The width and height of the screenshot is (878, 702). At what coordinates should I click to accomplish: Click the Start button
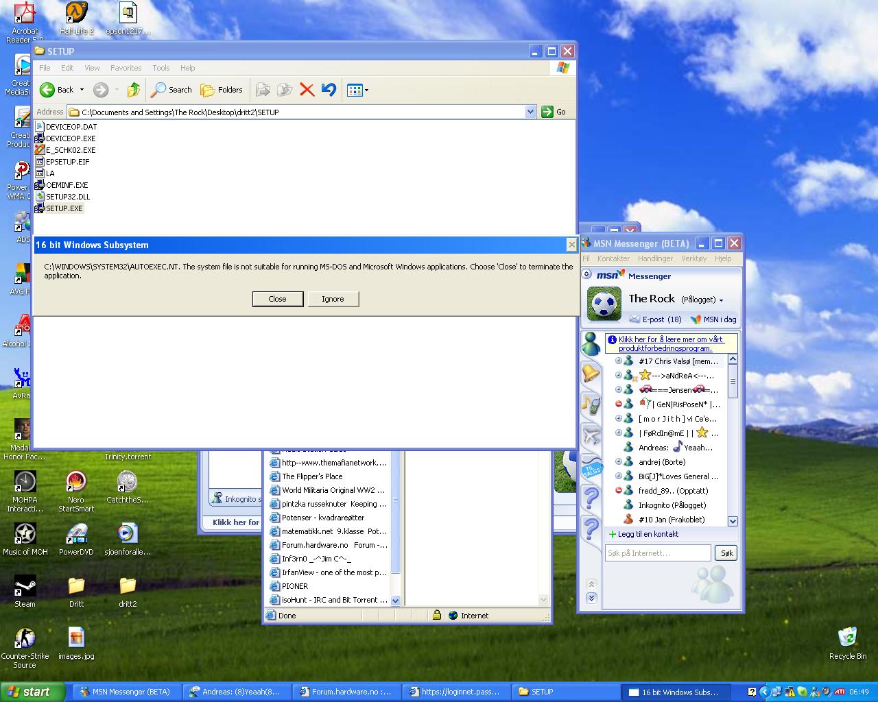tap(32, 692)
